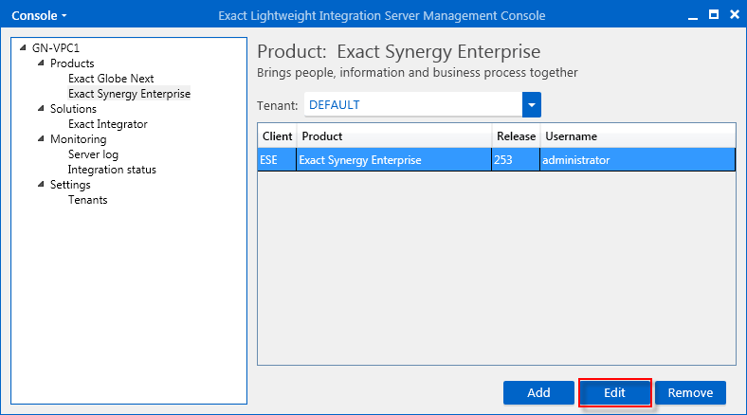Select the ESE client cell
Screen dimensions: 747x415
click(x=277, y=160)
